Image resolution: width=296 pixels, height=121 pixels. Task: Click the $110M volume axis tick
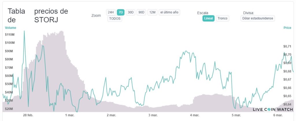[x=10, y=35]
